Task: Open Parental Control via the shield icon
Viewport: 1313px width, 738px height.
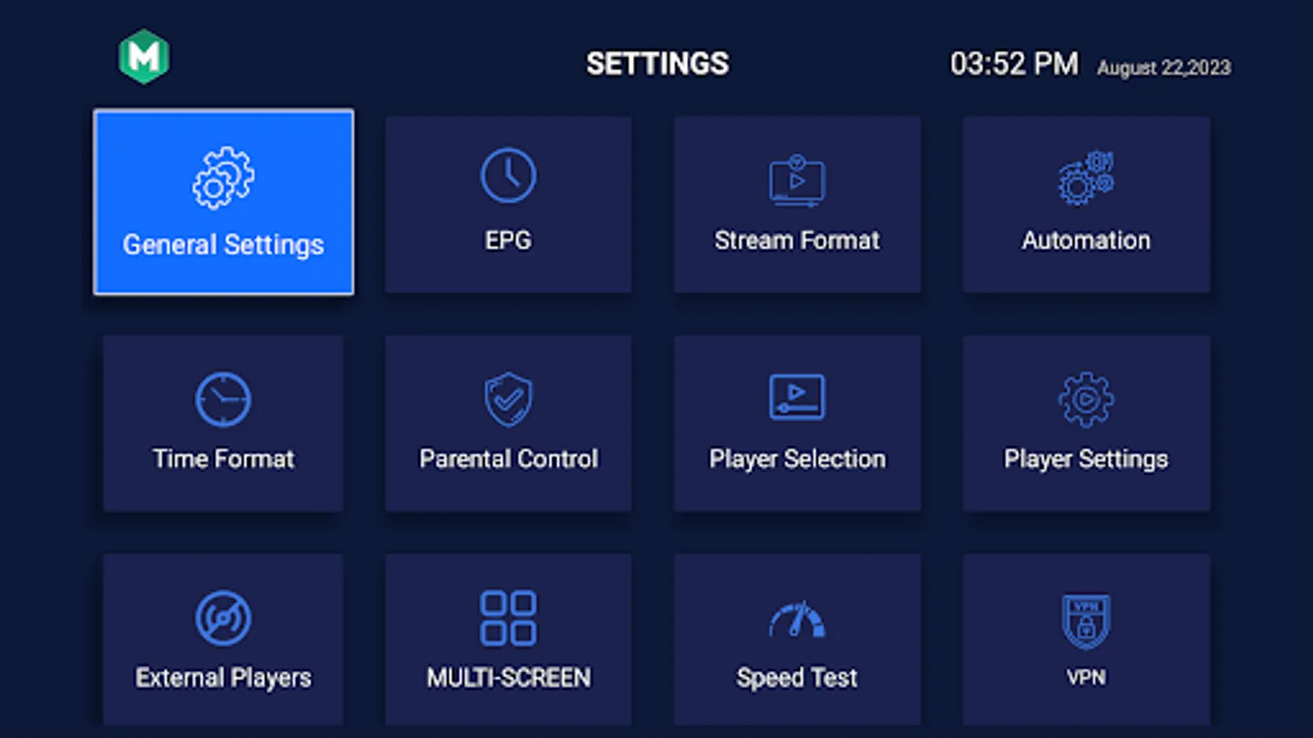Action: pos(508,399)
